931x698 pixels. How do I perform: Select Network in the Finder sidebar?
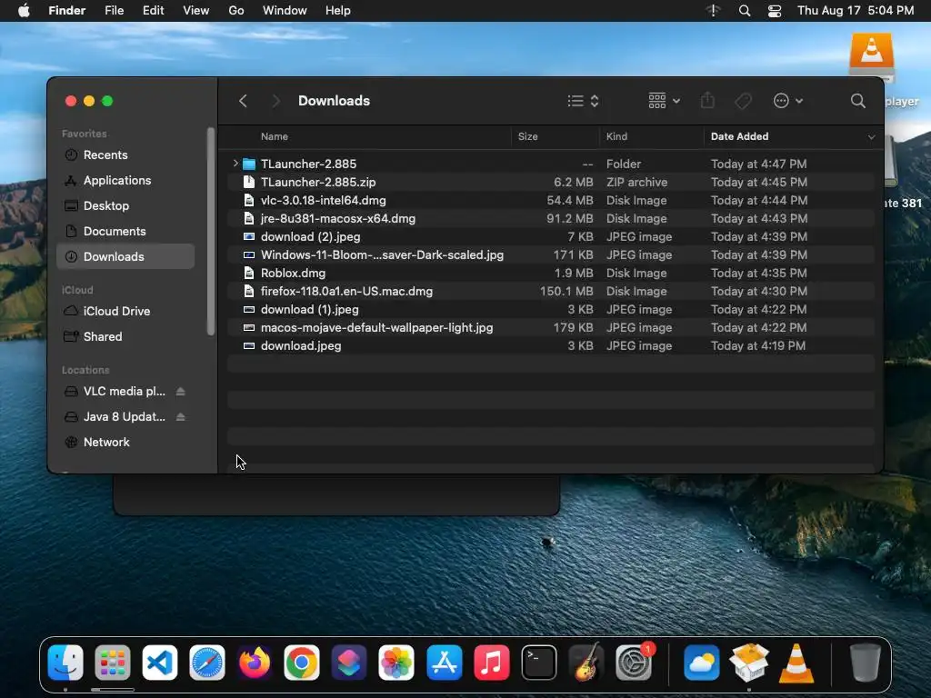(x=125, y=443)
